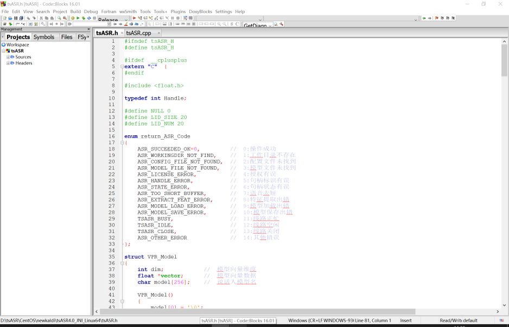Viewport: 509px width, 327px height.
Task: Show more Management tabs with right arrow
Action: (x=88, y=37)
